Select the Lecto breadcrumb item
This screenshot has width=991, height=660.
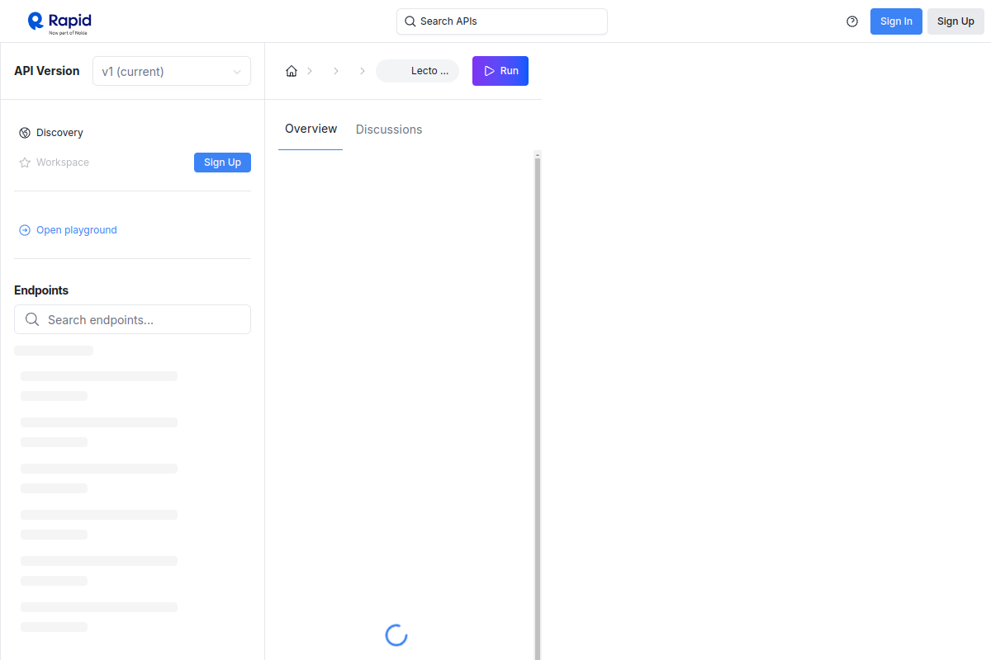point(418,71)
